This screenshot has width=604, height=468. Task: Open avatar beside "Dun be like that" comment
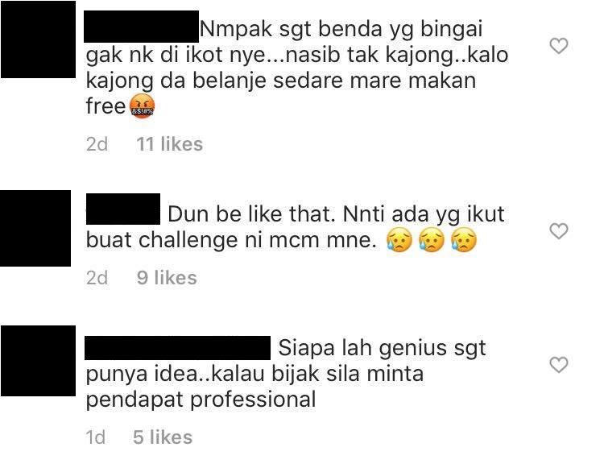click(35, 228)
